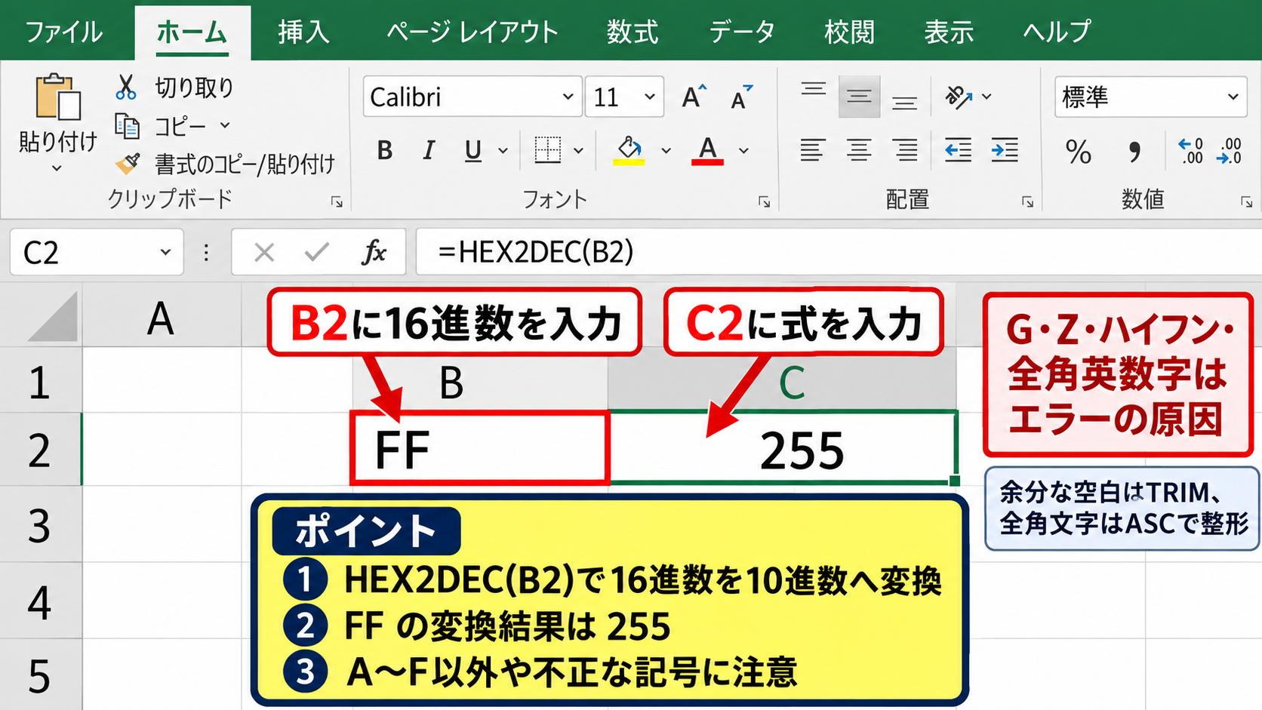Open the ファイル (File) tab
The width and height of the screenshot is (1262, 710).
pyautogui.click(x=64, y=32)
